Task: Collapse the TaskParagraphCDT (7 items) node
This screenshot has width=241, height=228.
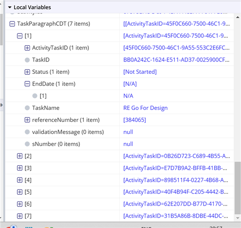Action: tap(12, 24)
